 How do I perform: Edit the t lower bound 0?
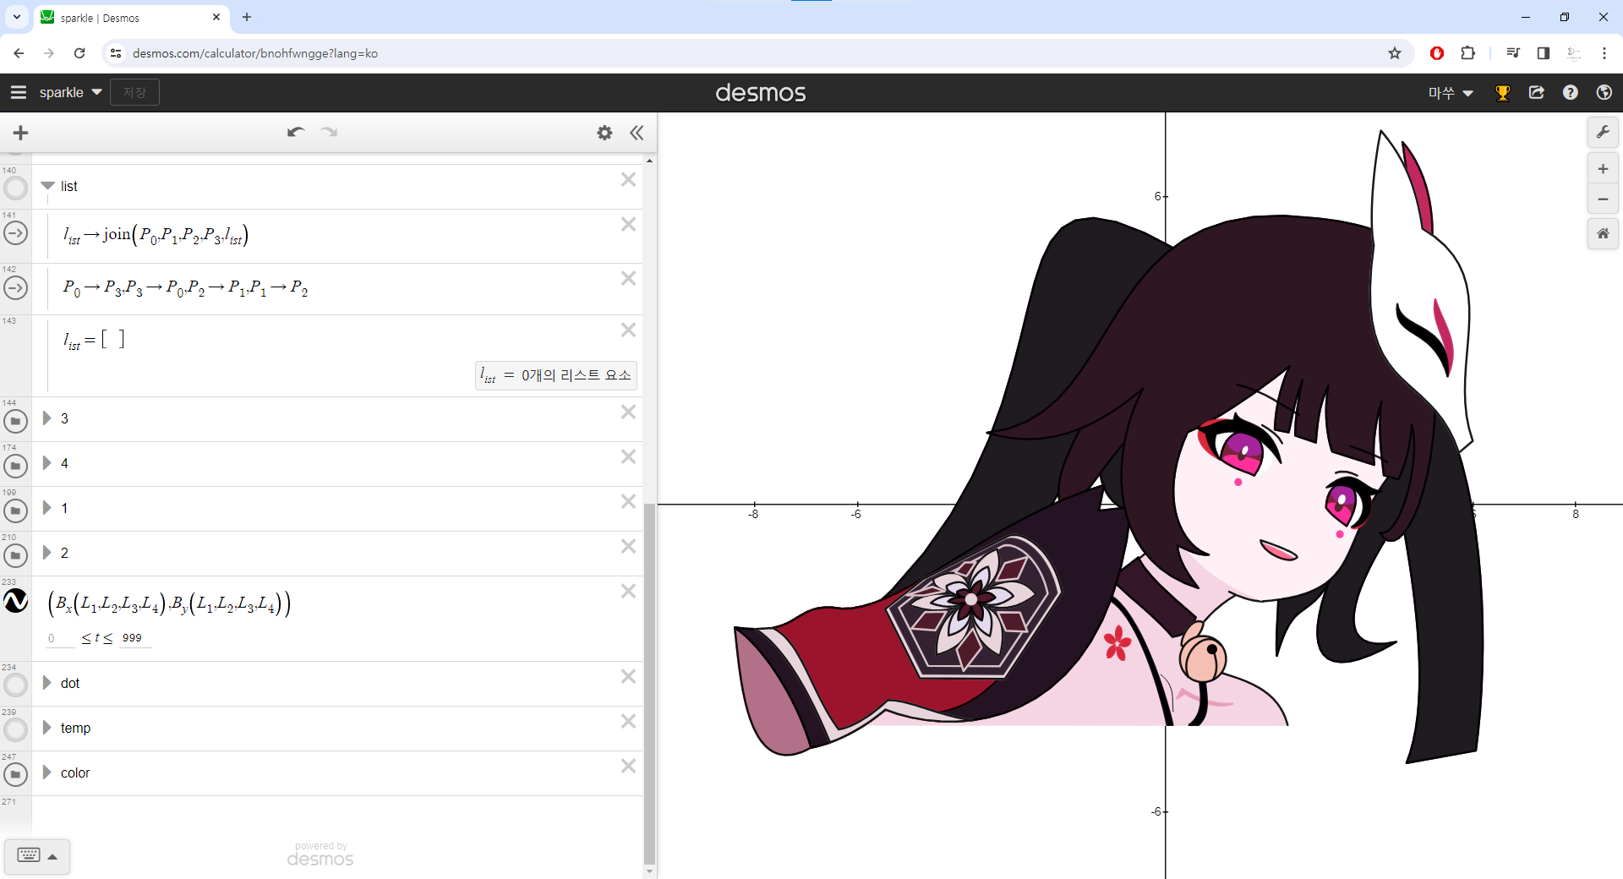[x=60, y=638]
